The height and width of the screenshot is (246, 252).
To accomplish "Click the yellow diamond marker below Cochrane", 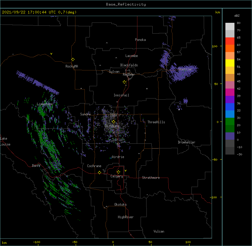I will (99, 172).
